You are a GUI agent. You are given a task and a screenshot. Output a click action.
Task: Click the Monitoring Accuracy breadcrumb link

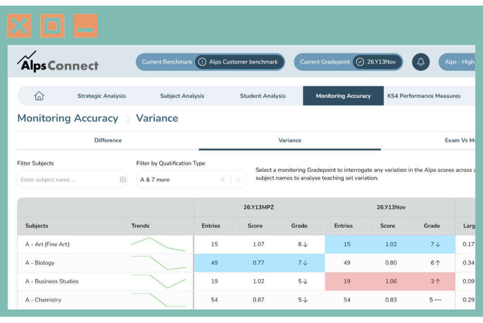pos(68,118)
